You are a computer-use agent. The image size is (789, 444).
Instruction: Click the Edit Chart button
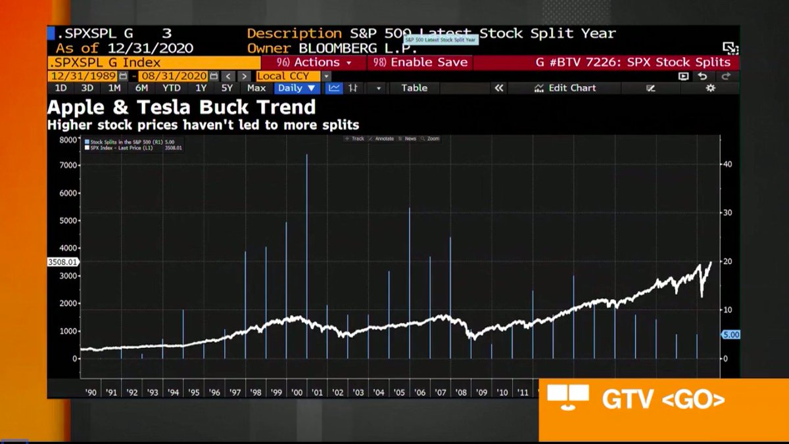pos(565,88)
